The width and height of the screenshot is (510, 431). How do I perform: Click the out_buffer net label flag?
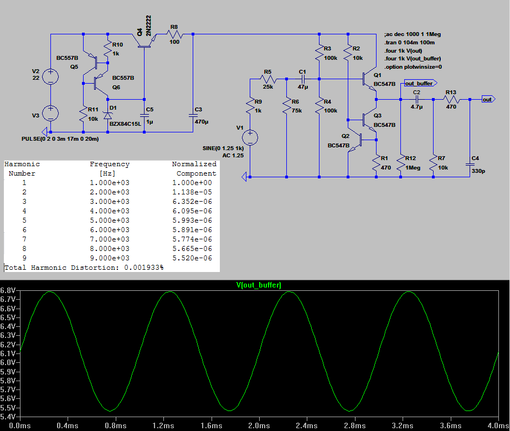tap(420, 83)
